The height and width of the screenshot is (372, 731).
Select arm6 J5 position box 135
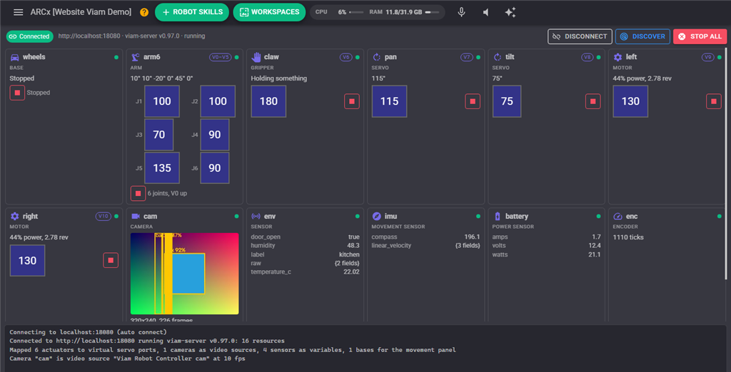[162, 168]
